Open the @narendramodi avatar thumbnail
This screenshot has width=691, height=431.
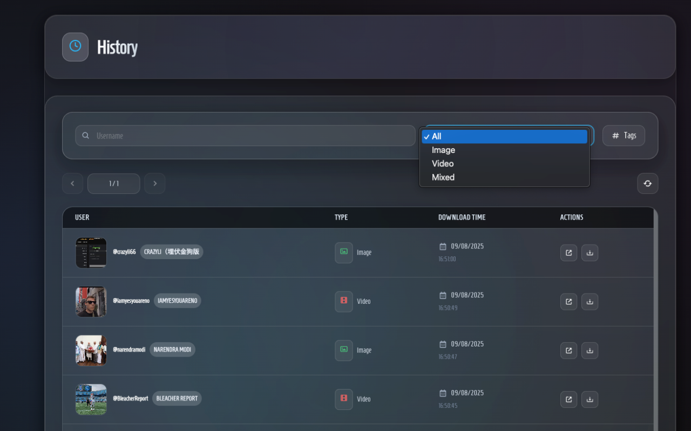(x=91, y=351)
